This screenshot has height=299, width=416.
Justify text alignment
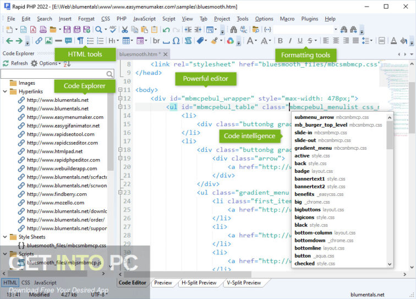(356, 41)
